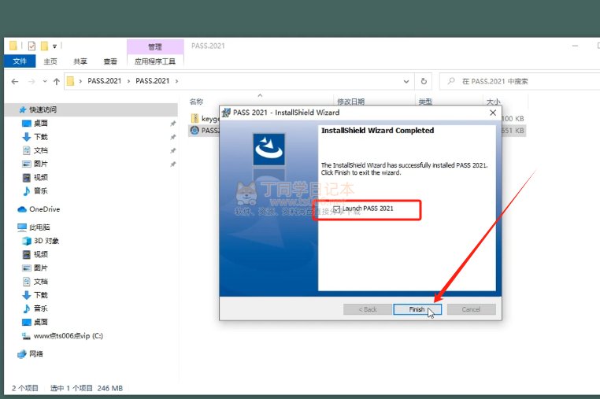Open the C: drive in navigation pane

(68, 336)
